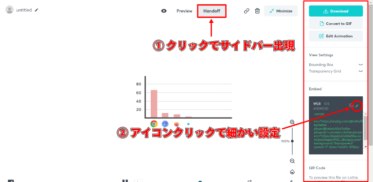Click the zoom in magnifier icon
This screenshot has width=373, height=182.
click(292, 122)
